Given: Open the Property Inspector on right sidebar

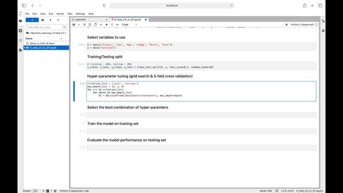Looking at the screenshot, I should (x=323, y=21).
